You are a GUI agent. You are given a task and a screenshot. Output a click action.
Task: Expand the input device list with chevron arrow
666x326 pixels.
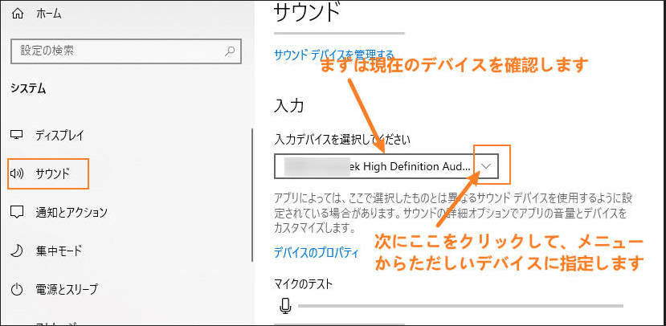487,166
